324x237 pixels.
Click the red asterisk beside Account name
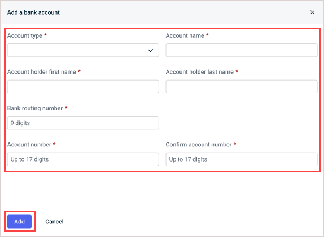(207, 35)
